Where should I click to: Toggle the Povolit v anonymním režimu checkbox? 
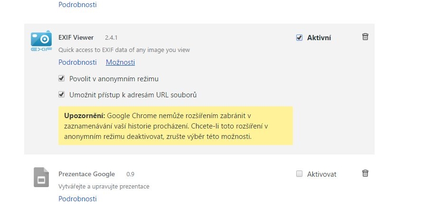[x=61, y=78]
